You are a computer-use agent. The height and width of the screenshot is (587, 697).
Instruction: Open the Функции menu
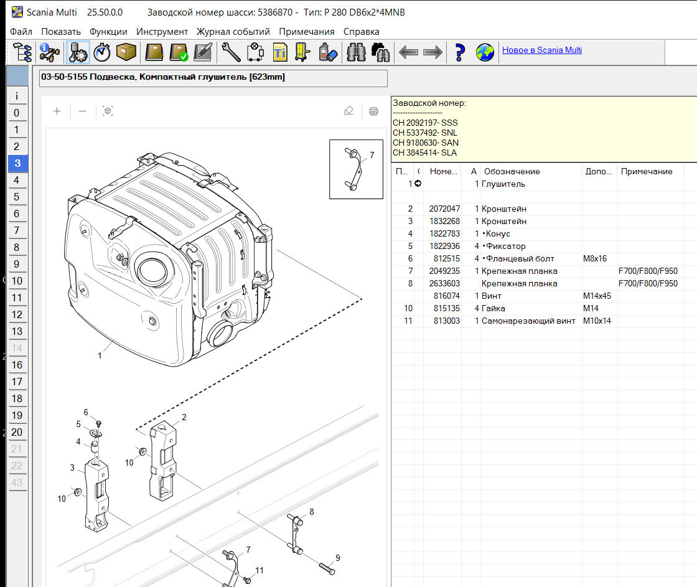click(108, 32)
